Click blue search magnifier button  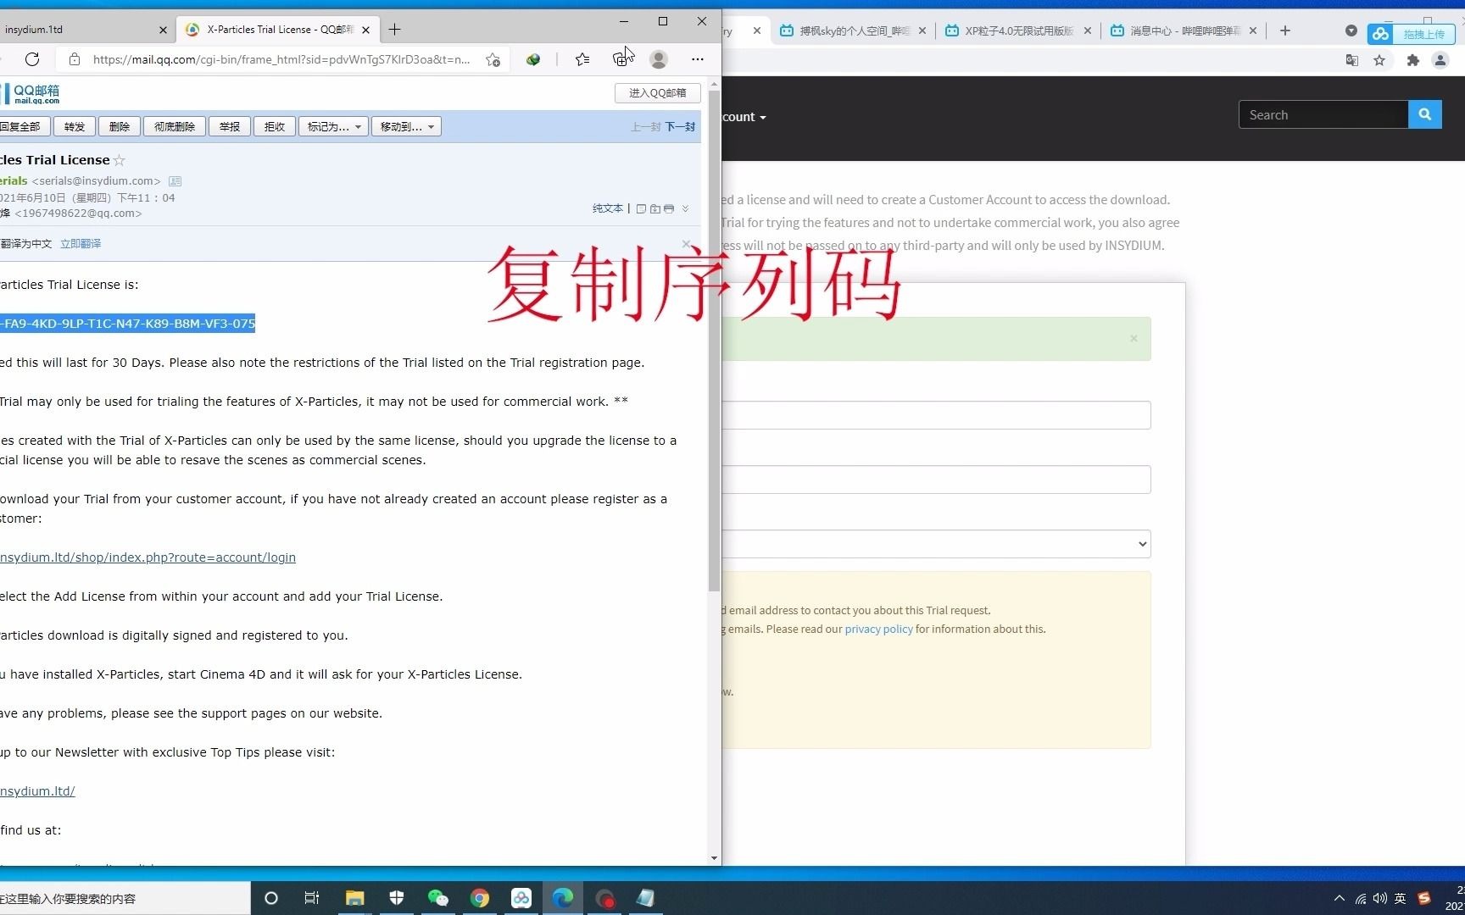click(1425, 115)
